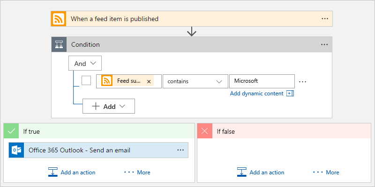Open More options under If false
This screenshot has width=375, height=187.
[x=326, y=173]
